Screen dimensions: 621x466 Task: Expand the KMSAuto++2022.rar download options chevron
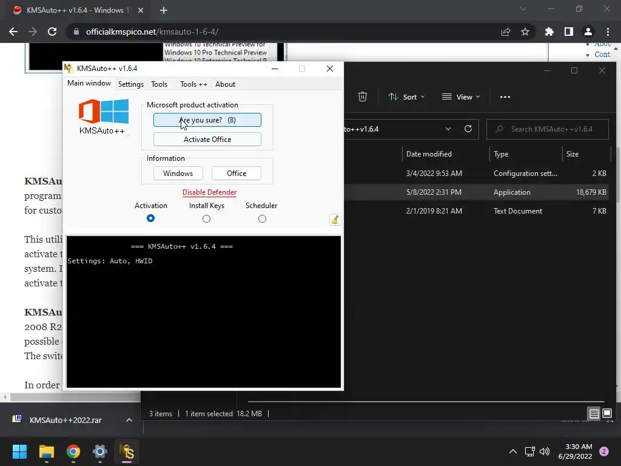coord(129,420)
